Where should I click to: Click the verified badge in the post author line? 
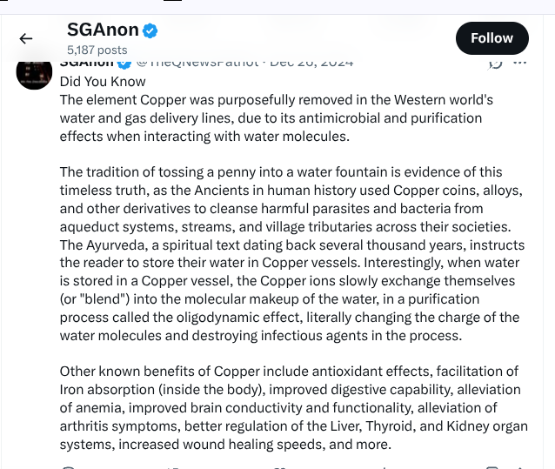click(124, 63)
